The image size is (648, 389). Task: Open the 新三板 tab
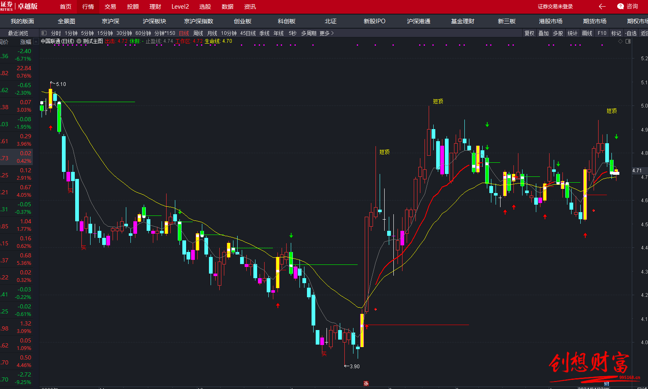[x=507, y=21]
